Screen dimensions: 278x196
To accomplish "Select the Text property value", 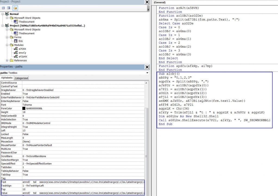I will [x=83, y=182].
